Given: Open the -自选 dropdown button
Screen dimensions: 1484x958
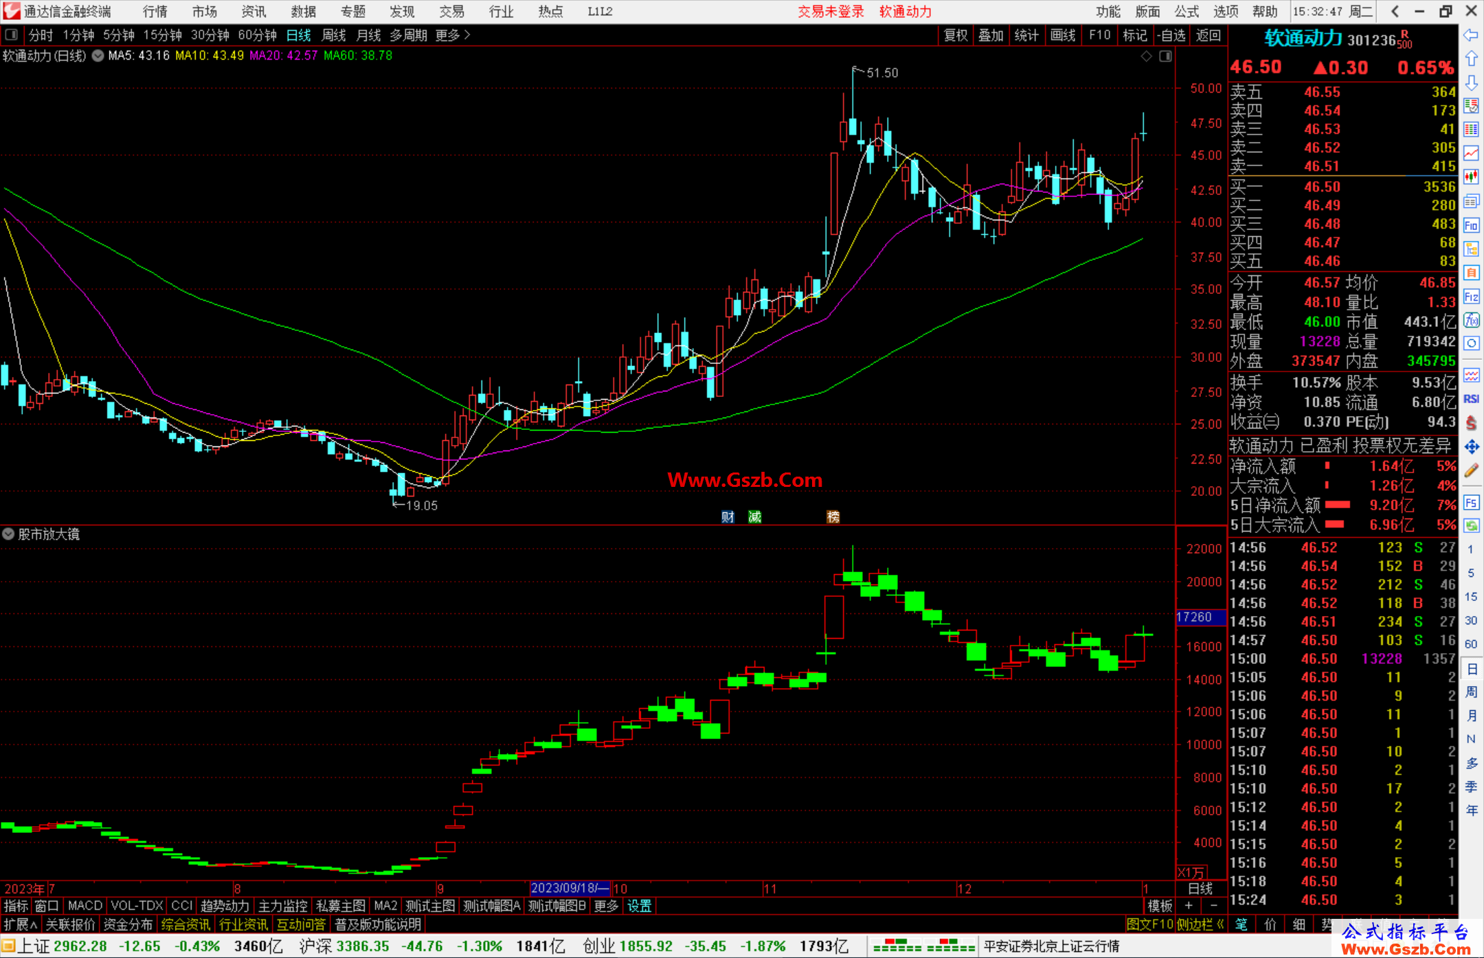Looking at the screenshot, I should [x=1171, y=35].
